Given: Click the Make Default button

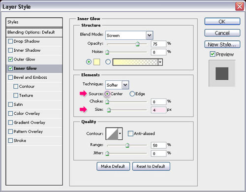Looking at the screenshot, I should point(113,166).
